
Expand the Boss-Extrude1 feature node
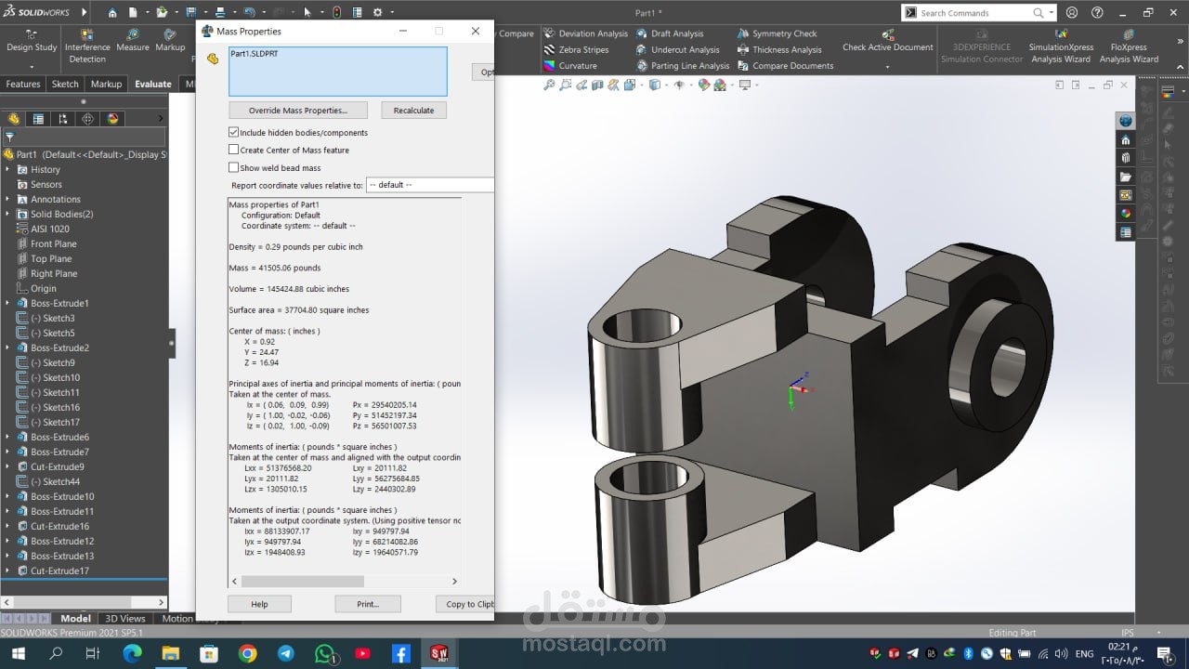8,304
